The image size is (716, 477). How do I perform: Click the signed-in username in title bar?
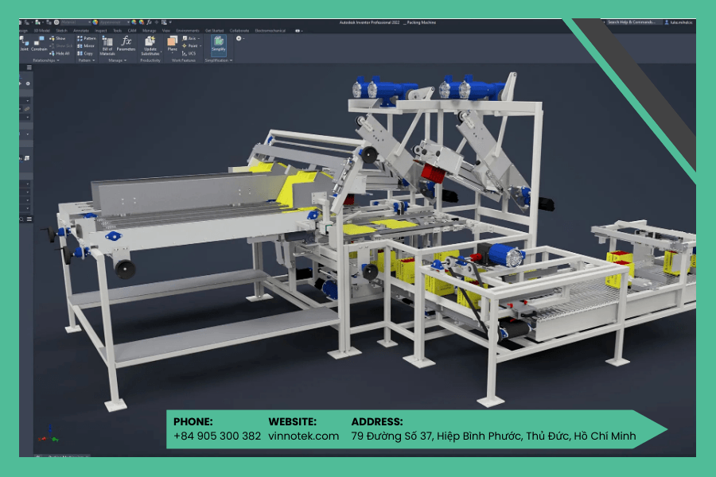(682, 22)
